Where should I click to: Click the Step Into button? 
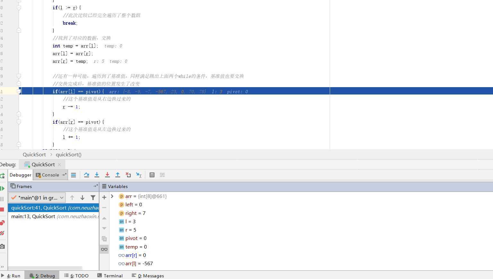(97, 175)
